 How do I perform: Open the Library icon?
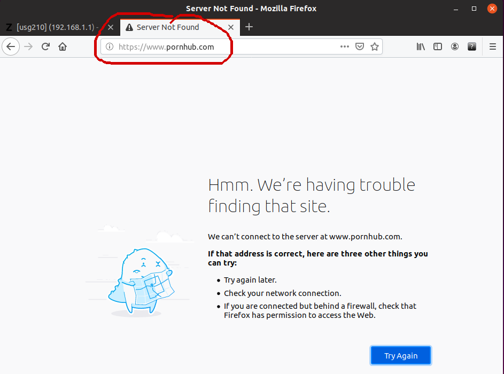point(421,46)
